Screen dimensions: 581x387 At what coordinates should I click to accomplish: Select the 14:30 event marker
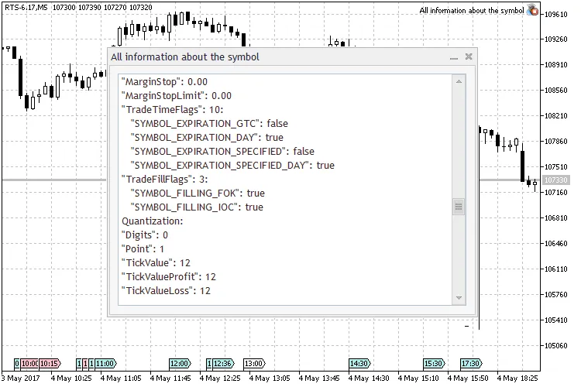359,363
